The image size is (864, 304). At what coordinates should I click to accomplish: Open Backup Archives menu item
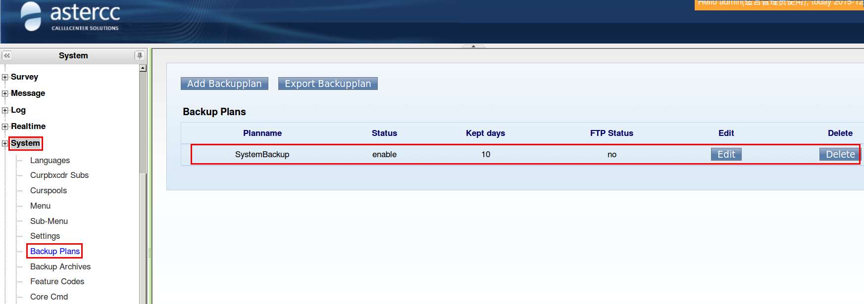tap(60, 266)
